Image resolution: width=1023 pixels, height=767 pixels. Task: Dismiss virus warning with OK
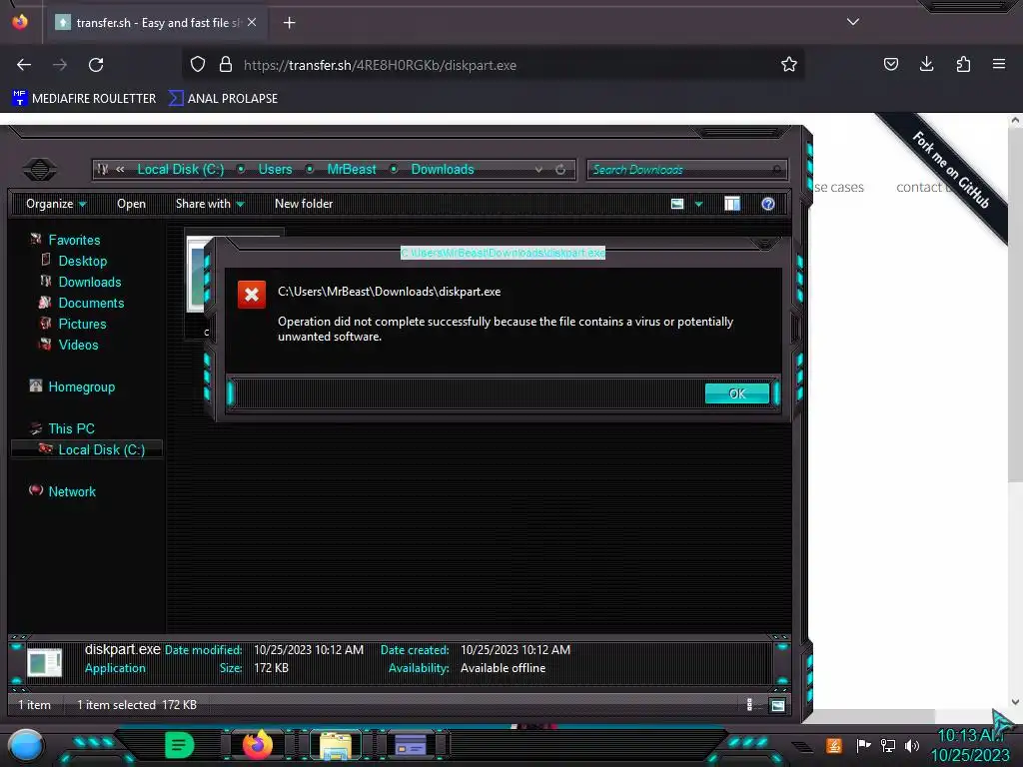click(x=736, y=393)
